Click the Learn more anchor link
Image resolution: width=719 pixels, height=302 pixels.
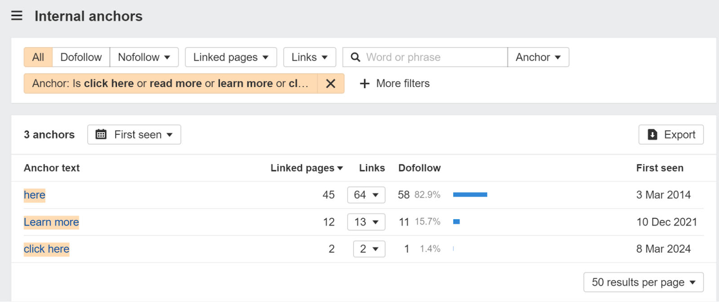(51, 222)
